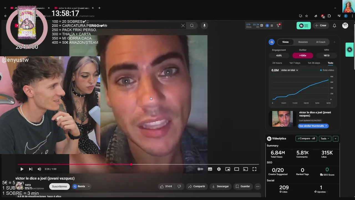
Task: Open browser extensions puzzle icon
Action: tap(329, 16)
